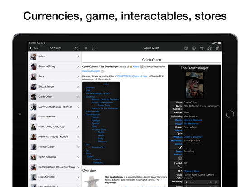
Task: Play the Breathing audio clip
Action: (187, 182)
